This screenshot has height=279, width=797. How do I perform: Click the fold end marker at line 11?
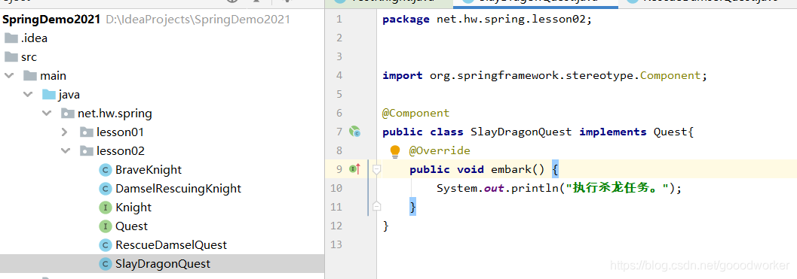(377, 206)
